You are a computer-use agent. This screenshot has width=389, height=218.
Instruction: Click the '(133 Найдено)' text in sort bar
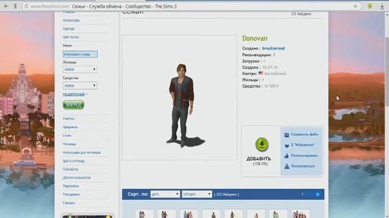pos(227,194)
